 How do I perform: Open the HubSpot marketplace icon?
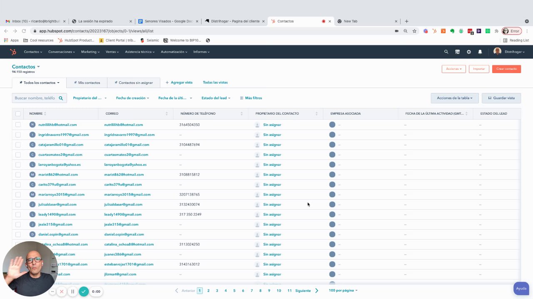point(457,52)
